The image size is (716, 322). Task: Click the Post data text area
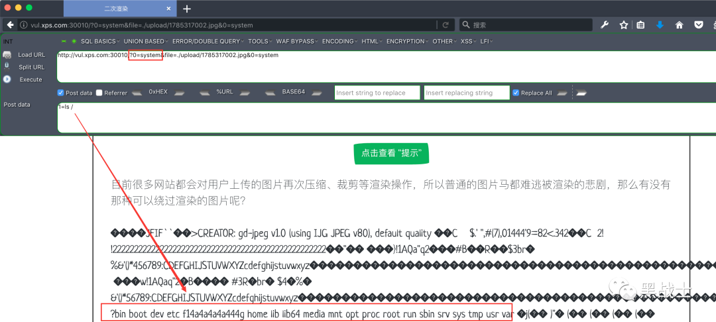coord(386,118)
